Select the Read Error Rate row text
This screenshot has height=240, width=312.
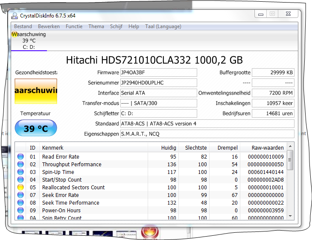click(61, 157)
